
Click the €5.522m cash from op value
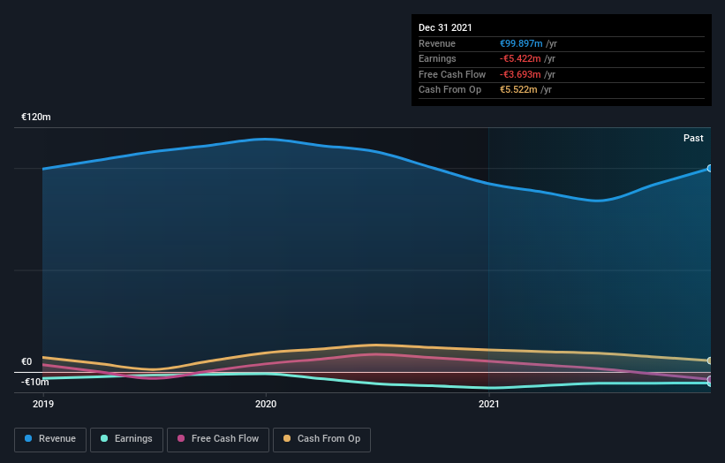518,90
